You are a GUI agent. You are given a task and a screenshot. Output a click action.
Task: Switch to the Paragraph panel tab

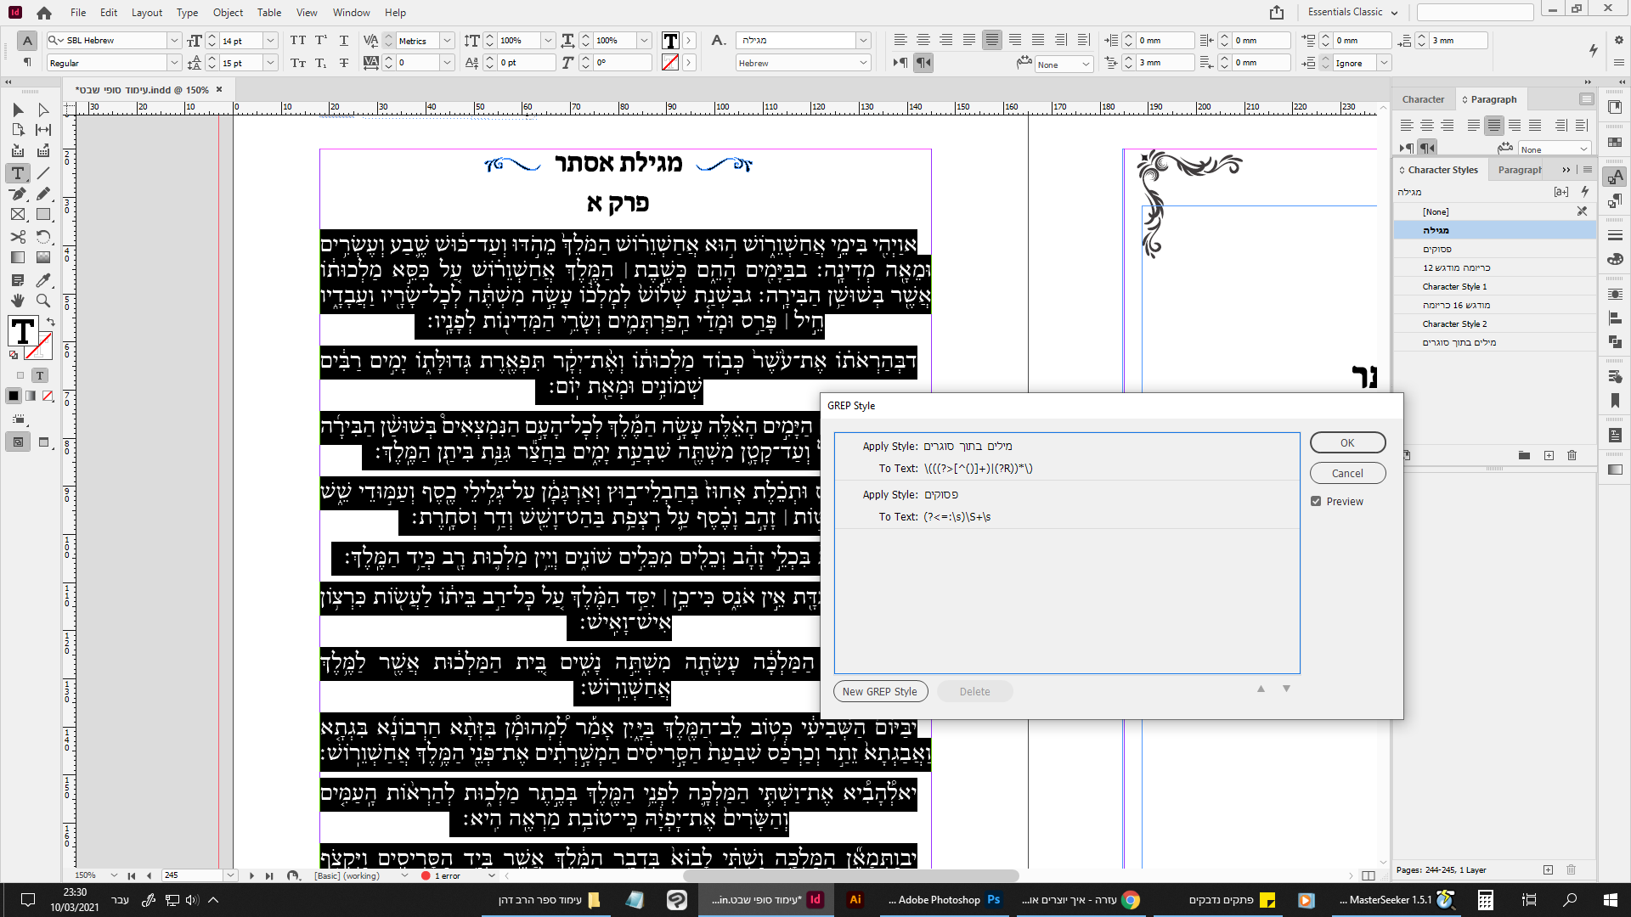click(1493, 99)
